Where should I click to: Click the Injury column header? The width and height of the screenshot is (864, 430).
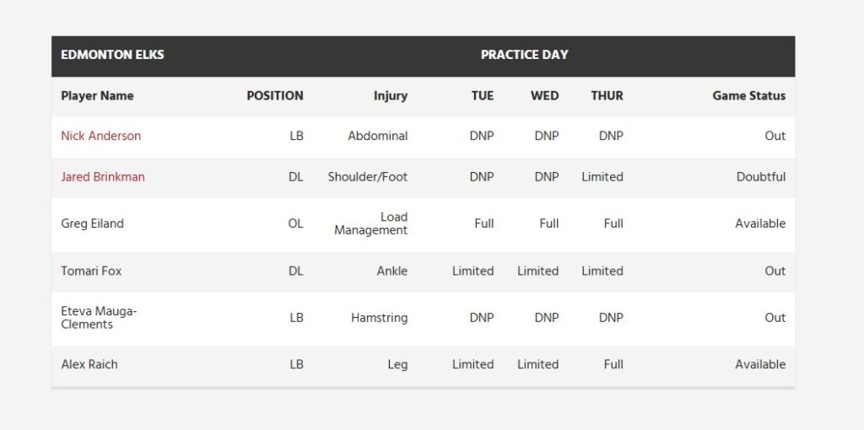click(x=390, y=96)
